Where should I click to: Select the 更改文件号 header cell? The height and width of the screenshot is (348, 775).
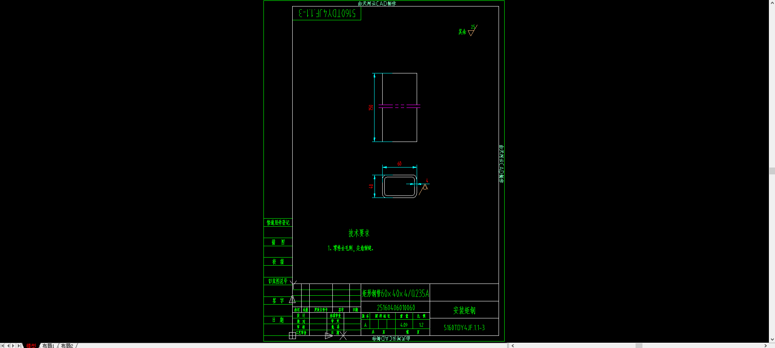tap(321, 310)
